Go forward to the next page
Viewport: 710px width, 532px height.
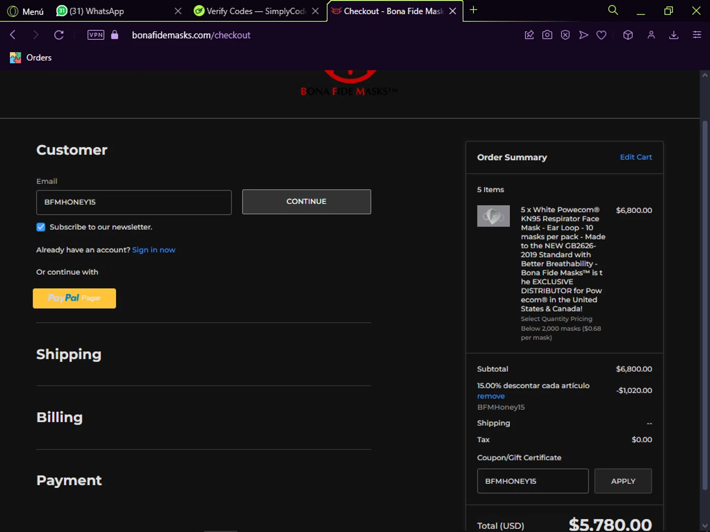point(35,35)
